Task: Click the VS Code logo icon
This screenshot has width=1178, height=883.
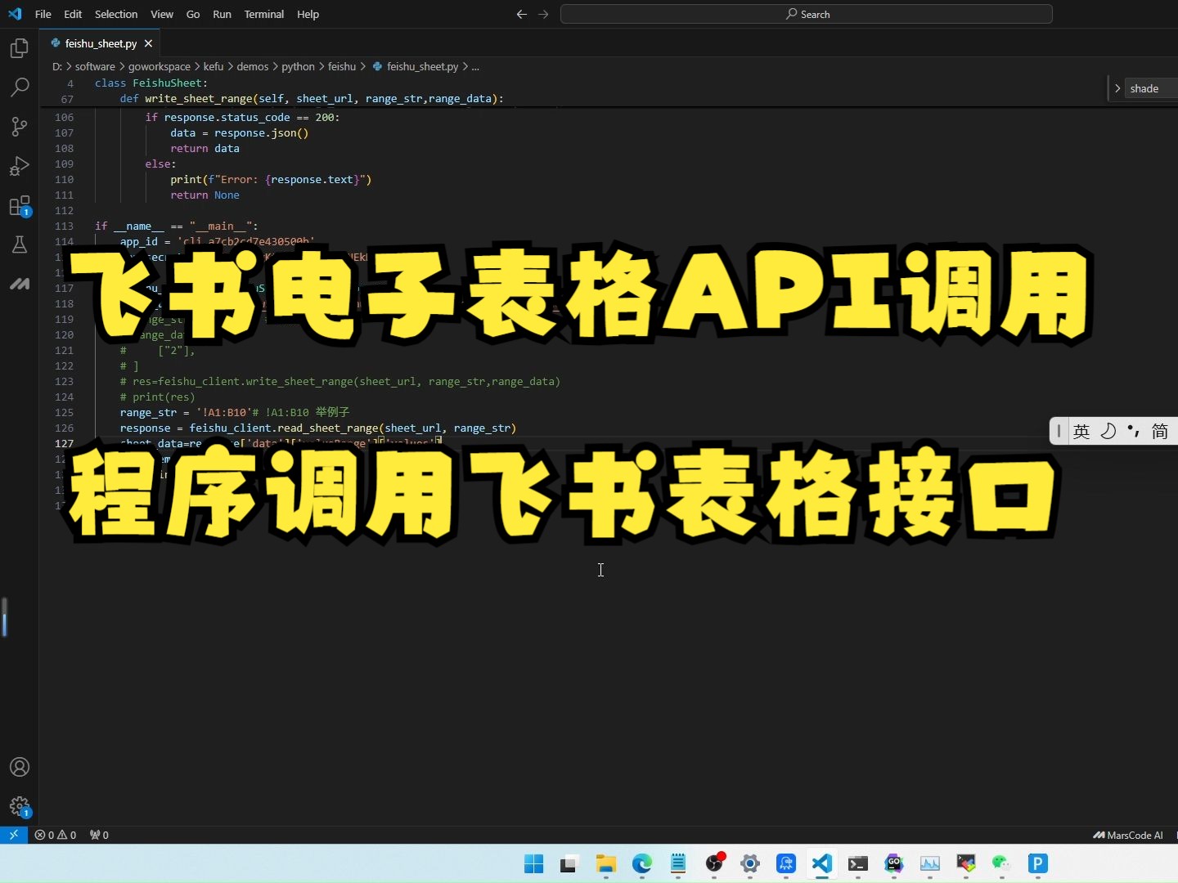Action: (15, 14)
